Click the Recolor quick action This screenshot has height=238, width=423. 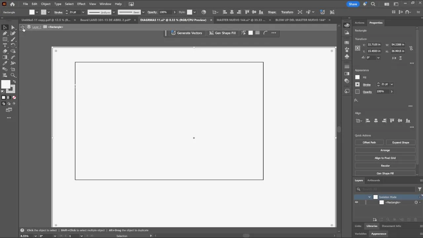point(385,166)
